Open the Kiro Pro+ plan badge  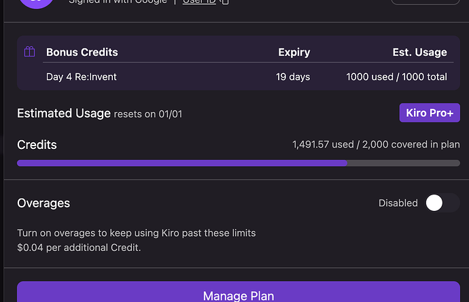pos(430,113)
